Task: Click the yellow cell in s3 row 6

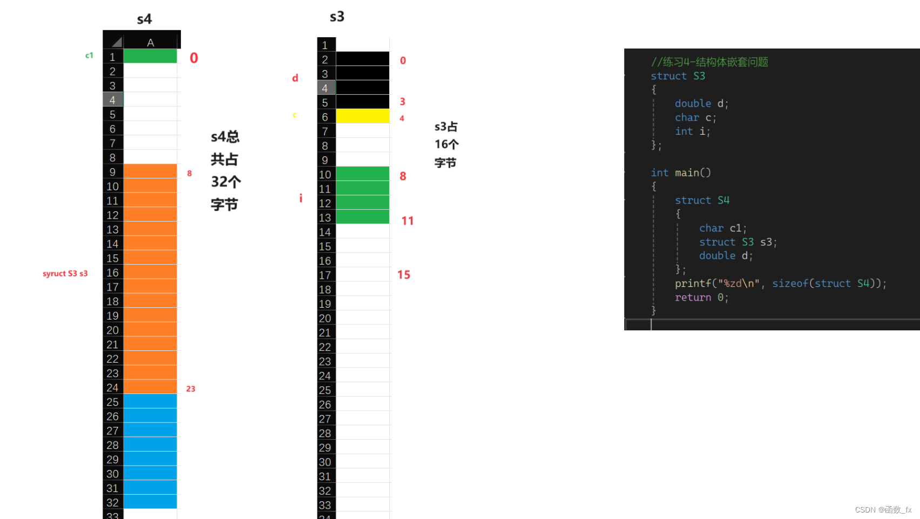Action: point(363,116)
